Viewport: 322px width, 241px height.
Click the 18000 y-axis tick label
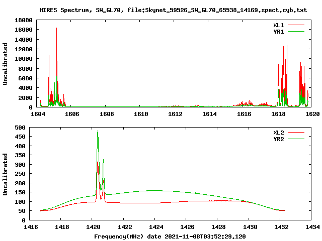pyautogui.click(x=24, y=20)
